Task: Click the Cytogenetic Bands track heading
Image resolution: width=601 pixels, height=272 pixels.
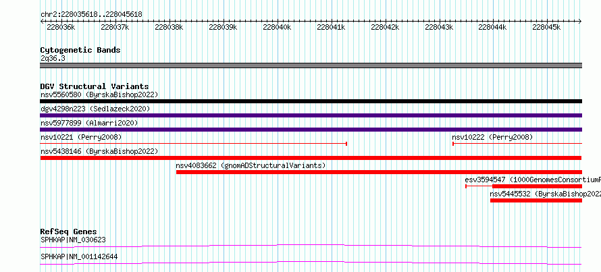Action: pos(80,50)
